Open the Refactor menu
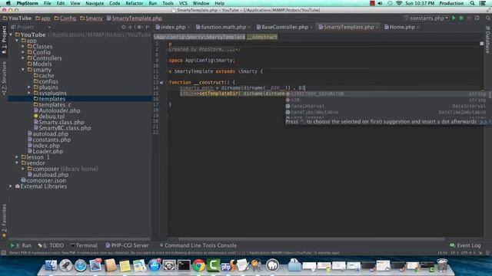Viewport: 492px width, 276px height. coord(134,3)
